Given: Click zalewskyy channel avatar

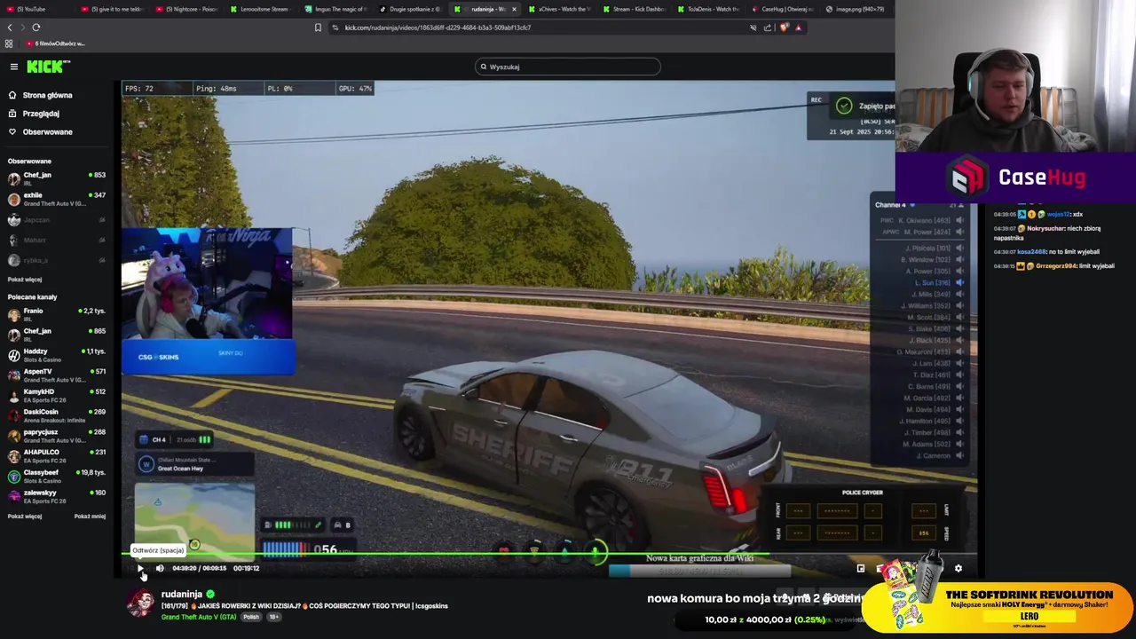Looking at the screenshot, I should (x=14, y=497).
